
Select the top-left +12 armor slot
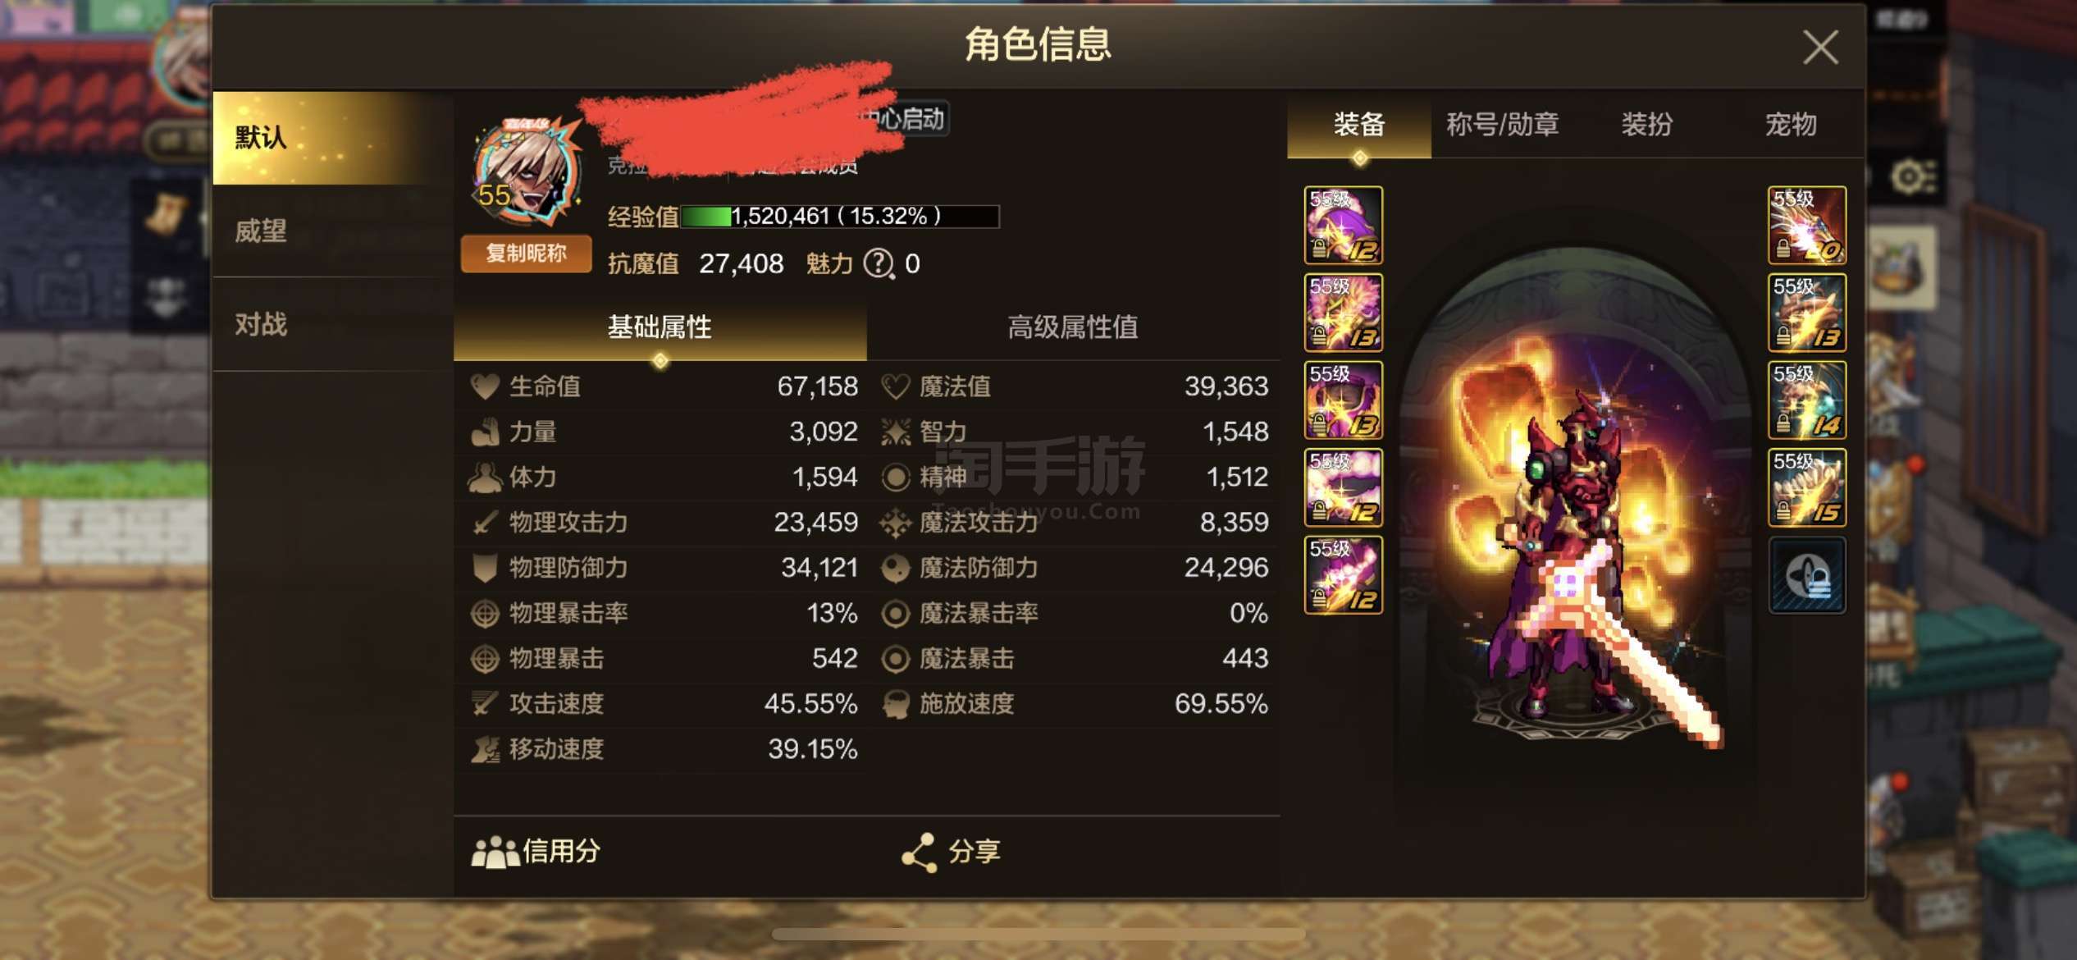[x=1344, y=225]
